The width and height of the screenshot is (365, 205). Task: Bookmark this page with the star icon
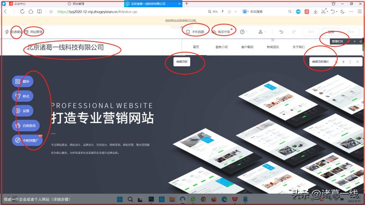tap(51, 12)
